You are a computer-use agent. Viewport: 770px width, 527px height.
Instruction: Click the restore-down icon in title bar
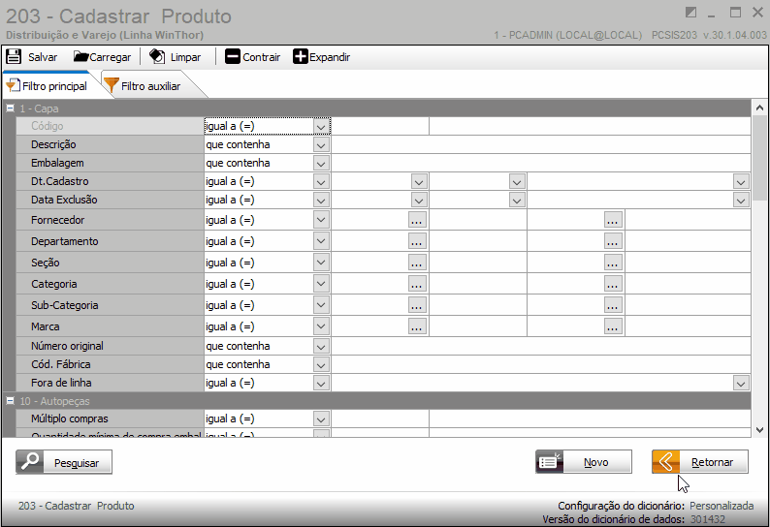690,13
